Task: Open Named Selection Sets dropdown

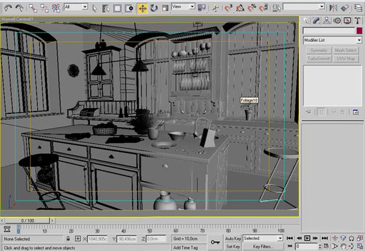Action: (x=304, y=6)
